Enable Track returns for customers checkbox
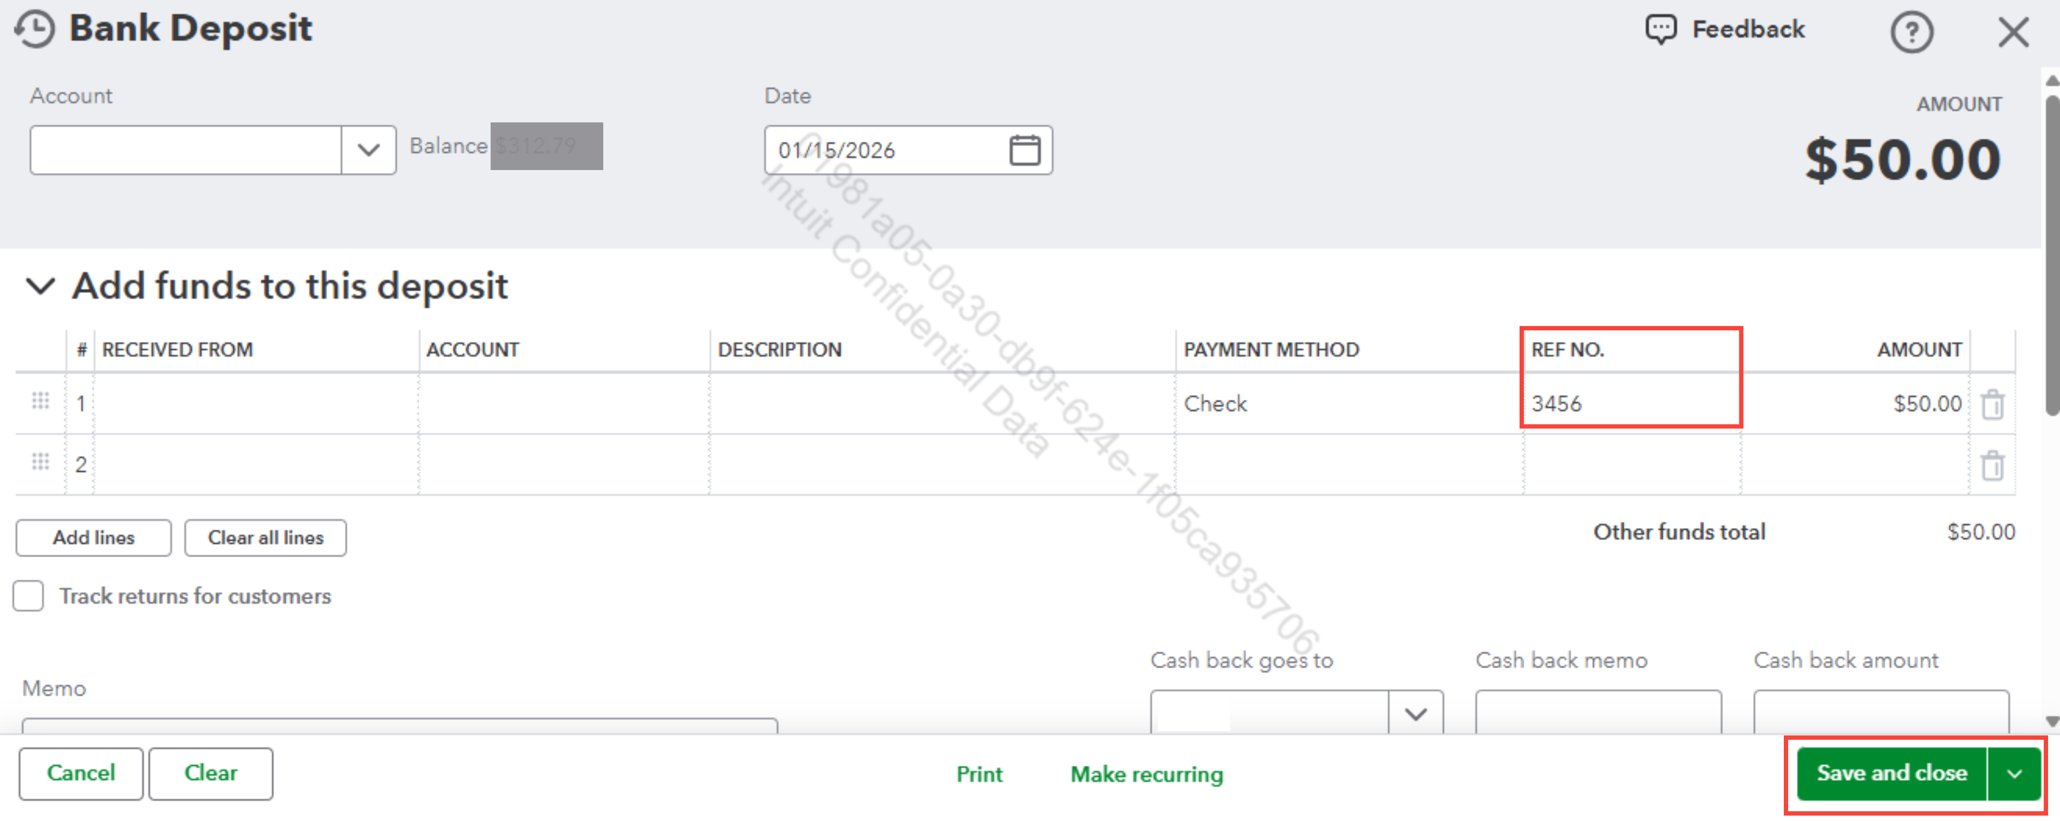The image size is (2060, 821). (29, 596)
